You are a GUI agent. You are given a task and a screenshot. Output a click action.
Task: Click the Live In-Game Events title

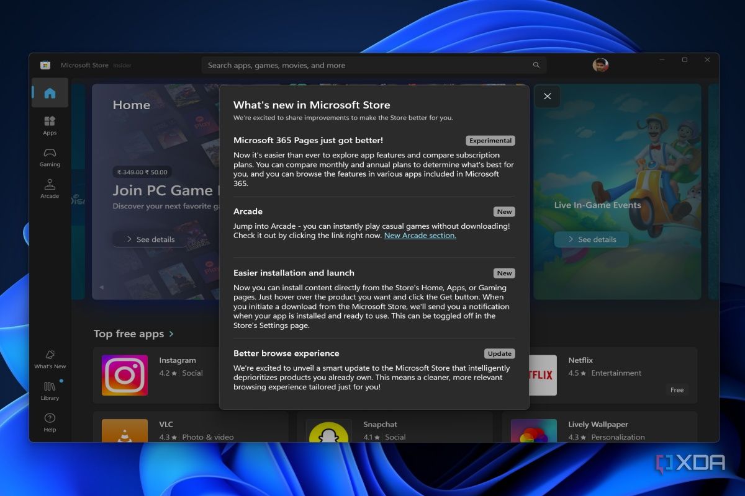pyautogui.click(x=597, y=205)
